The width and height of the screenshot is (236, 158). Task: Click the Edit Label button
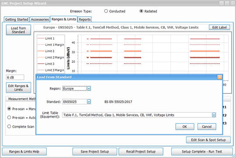(219, 27)
